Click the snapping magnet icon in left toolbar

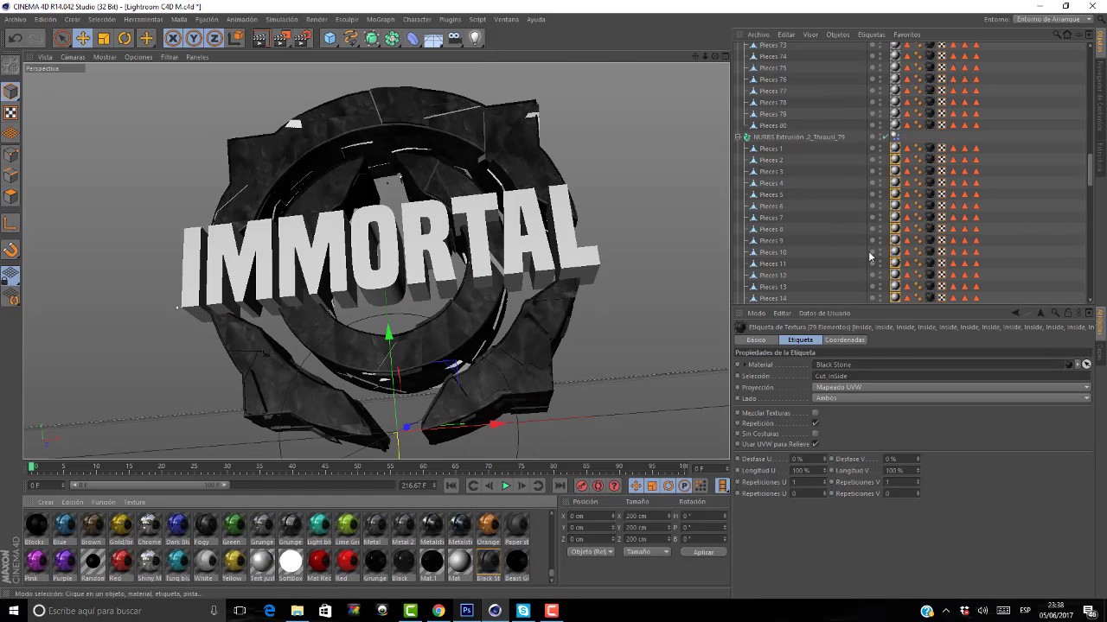coord(10,251)
